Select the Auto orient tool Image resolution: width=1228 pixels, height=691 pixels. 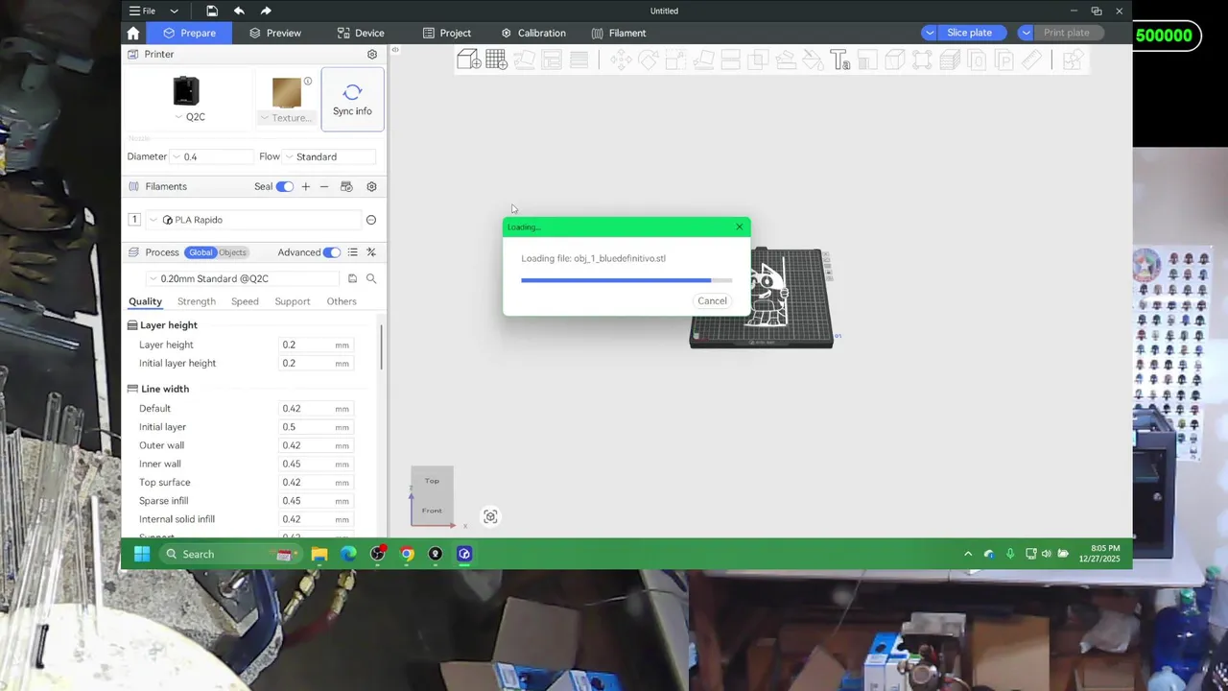tap(524, 60)
